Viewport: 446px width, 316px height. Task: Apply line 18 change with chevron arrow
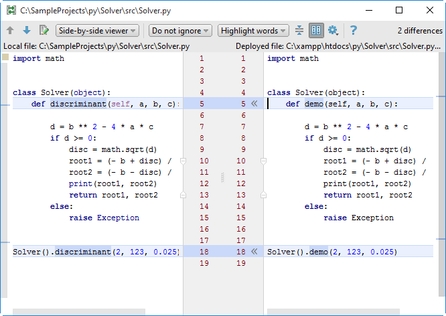tap(254, 252)
